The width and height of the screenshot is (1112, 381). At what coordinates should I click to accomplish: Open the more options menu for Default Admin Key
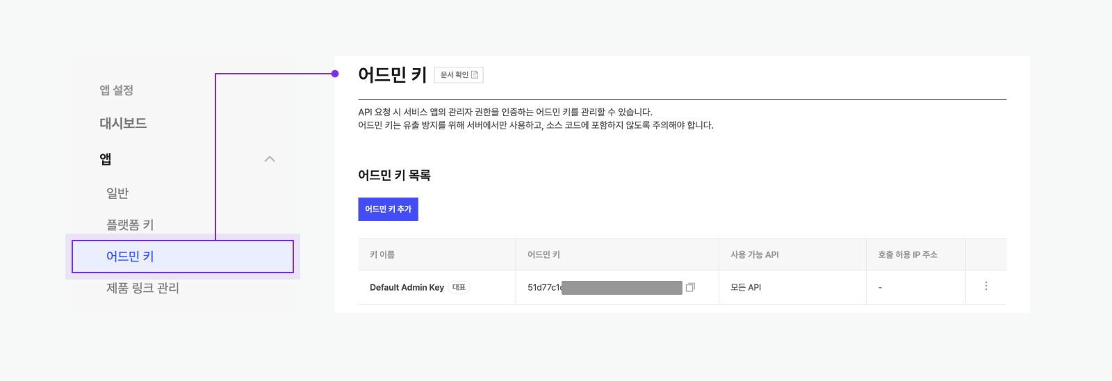[986, 286]
